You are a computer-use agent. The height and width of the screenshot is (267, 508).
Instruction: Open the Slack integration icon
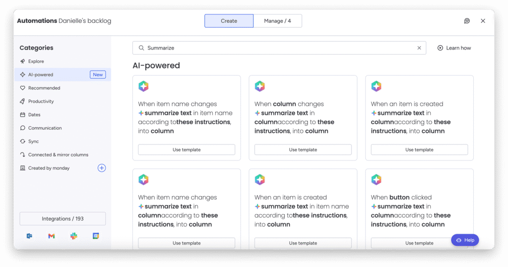(74, 236)
